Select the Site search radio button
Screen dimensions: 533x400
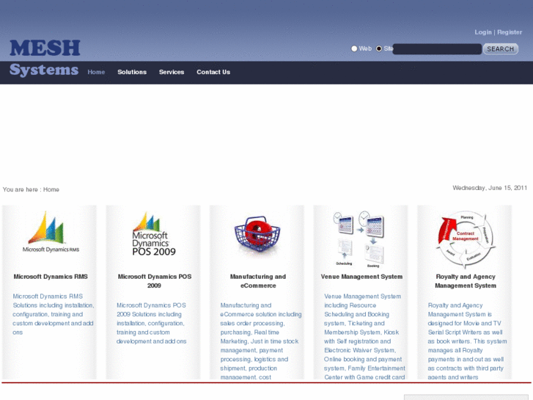click(379, 48)
